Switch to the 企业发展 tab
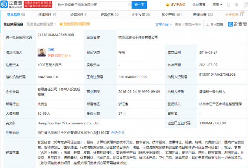248x168 pixels. (x=141, y=15)
